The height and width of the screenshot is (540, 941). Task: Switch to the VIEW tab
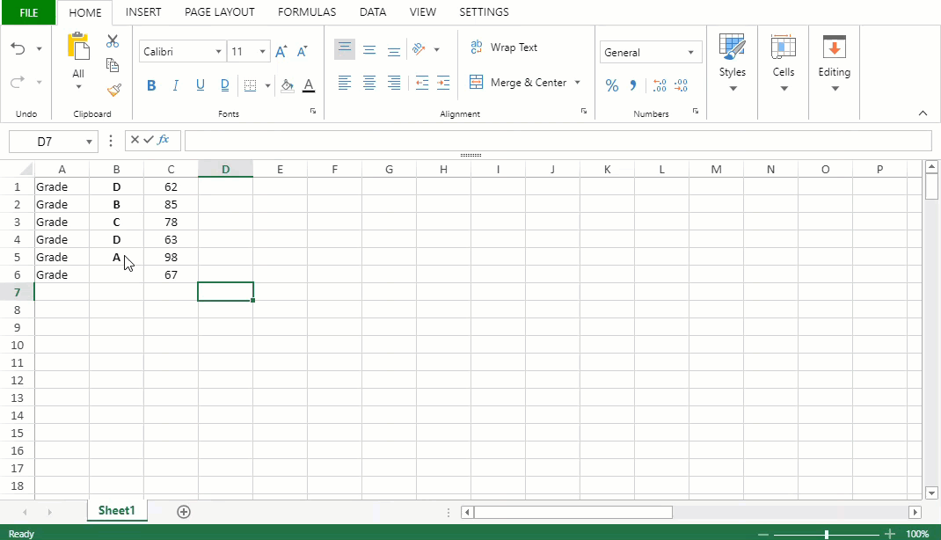pyautogui.click(x=422, y=12)
